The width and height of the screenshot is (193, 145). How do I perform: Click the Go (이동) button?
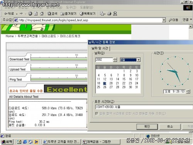[x=173, y=20]
